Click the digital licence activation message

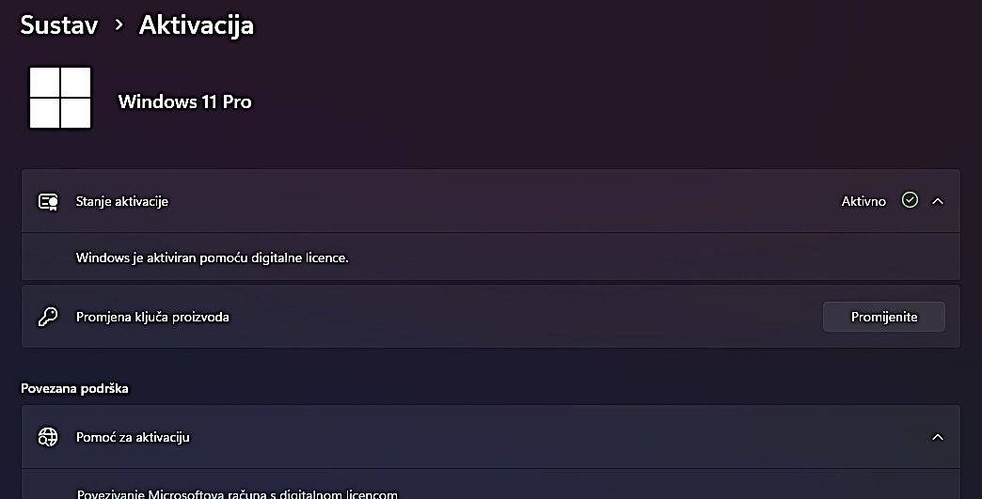(213, 257)
